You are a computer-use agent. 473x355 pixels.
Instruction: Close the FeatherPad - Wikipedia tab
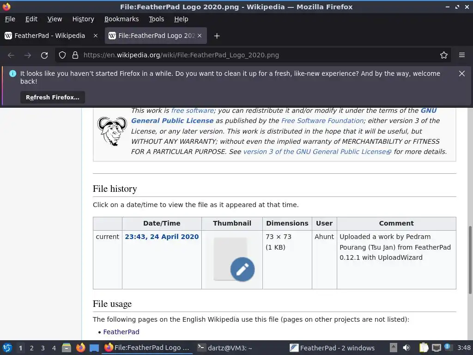pos(95,36)
